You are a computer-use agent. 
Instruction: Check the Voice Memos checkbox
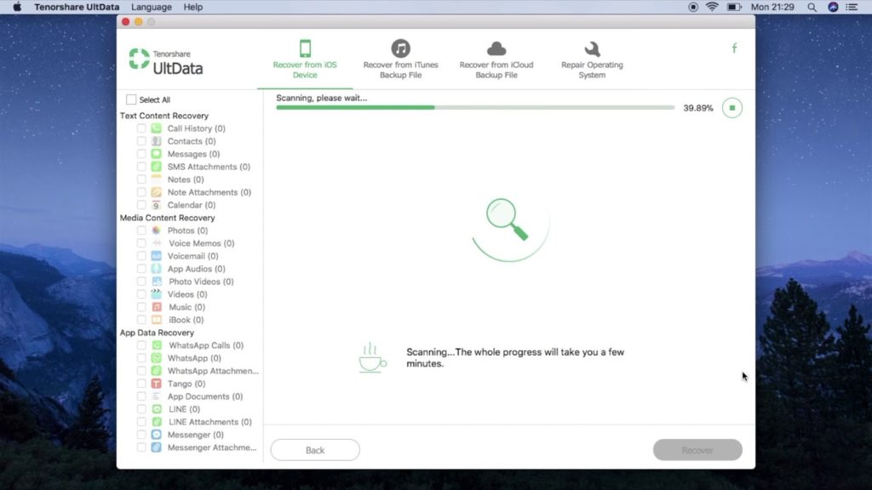pyautogui.click(x=141, y=243)
